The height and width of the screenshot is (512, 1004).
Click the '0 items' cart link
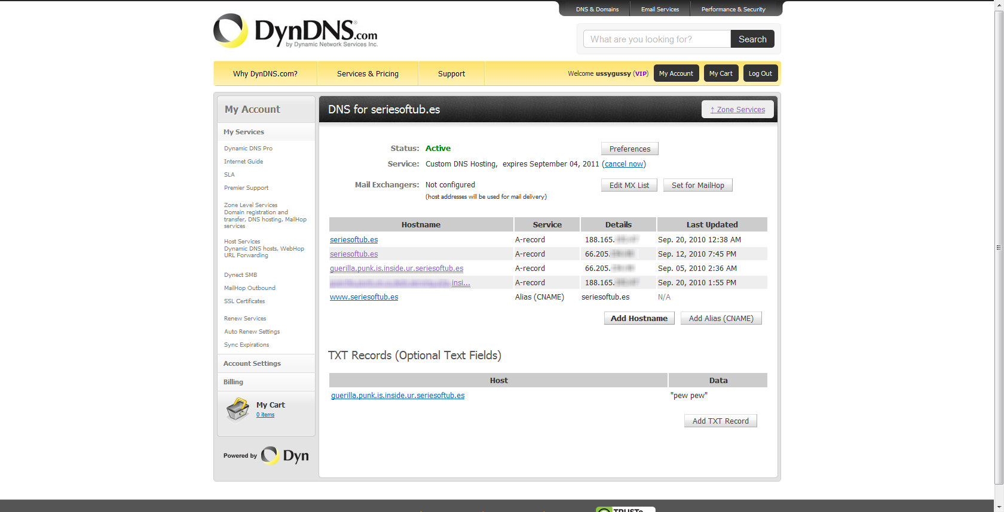click(265, 415)
